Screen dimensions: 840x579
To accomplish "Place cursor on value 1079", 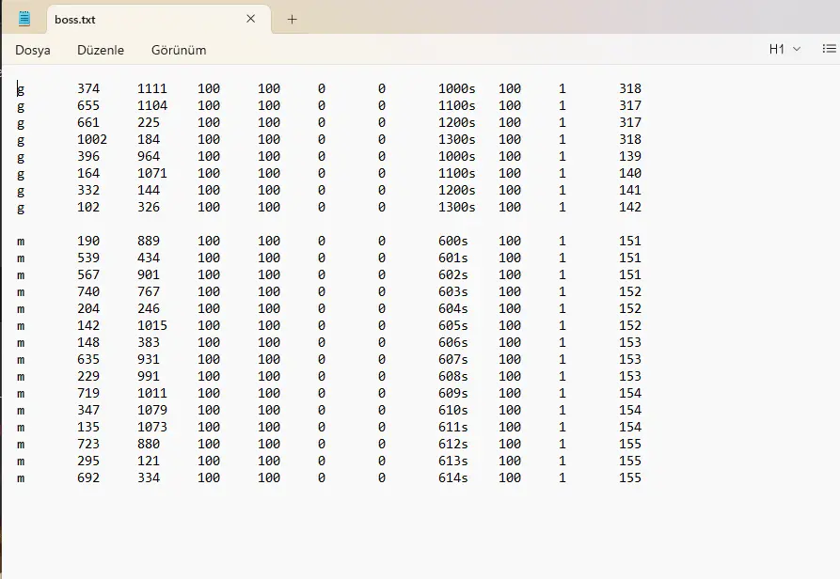I will click(152, 410).
